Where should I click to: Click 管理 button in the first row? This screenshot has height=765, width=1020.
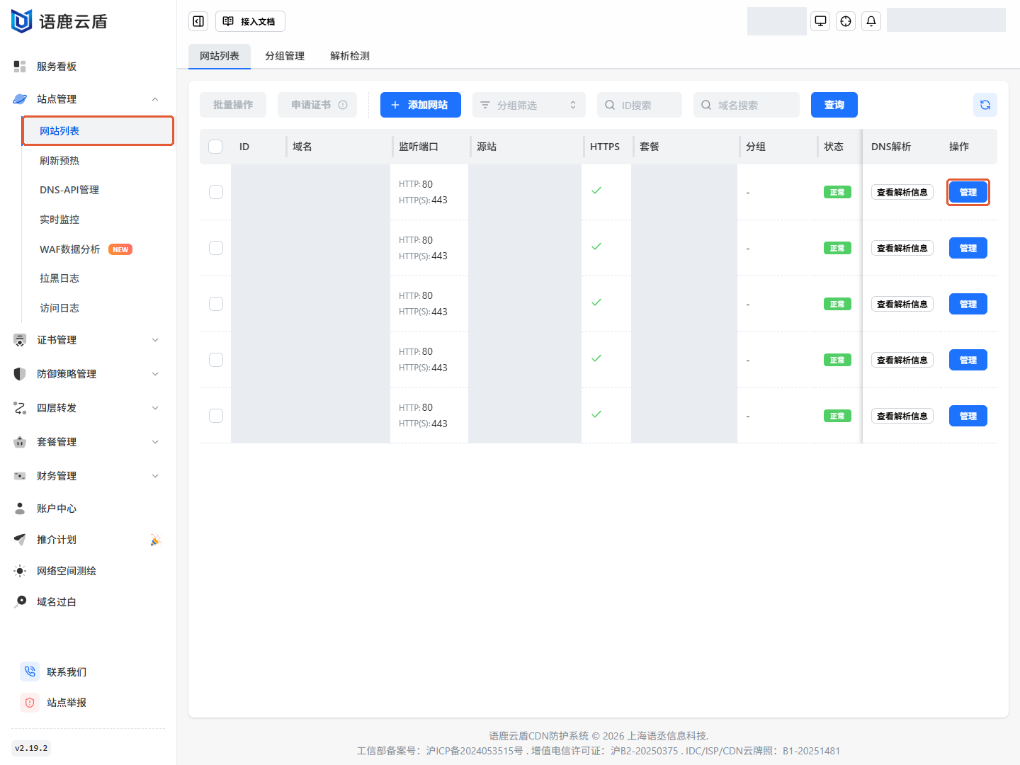click(x=968, y=192)
